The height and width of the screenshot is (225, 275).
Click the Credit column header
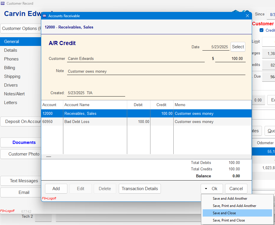pos(161,105)
